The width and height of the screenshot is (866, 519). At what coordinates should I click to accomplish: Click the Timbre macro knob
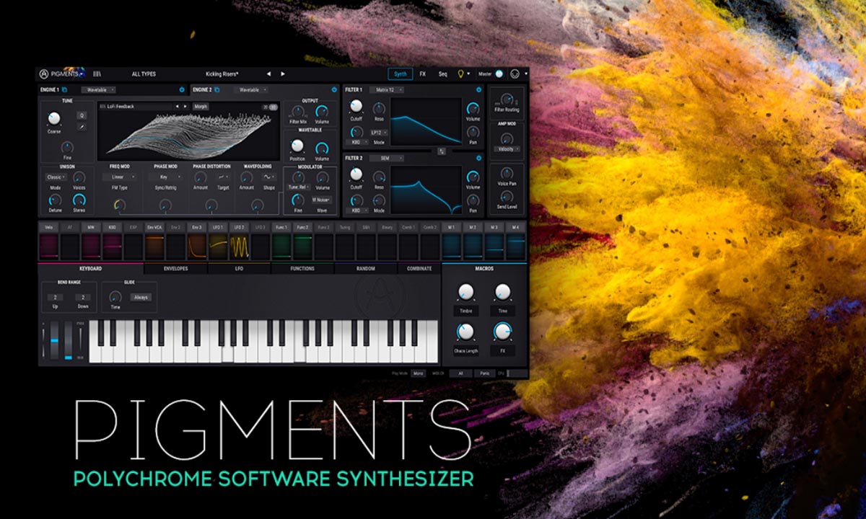tap(465, 292)
